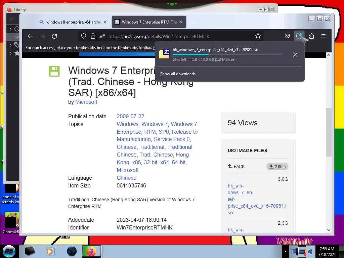Open the Service Pack 0 topic link
The width and height of the screenshot is (344, 258).
coord(172,139)
